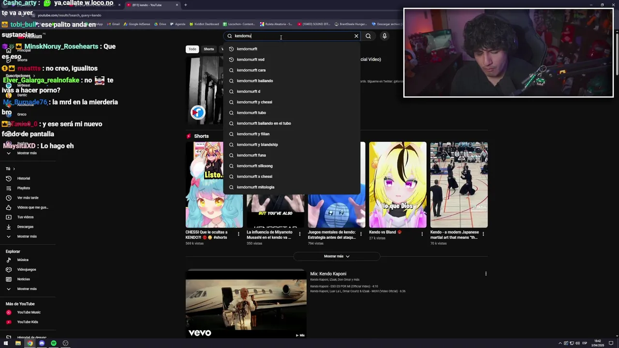Open 'La influencia de Miyamoto Musashi' short title
Screen dimensions: 619x348
point(269,234)
